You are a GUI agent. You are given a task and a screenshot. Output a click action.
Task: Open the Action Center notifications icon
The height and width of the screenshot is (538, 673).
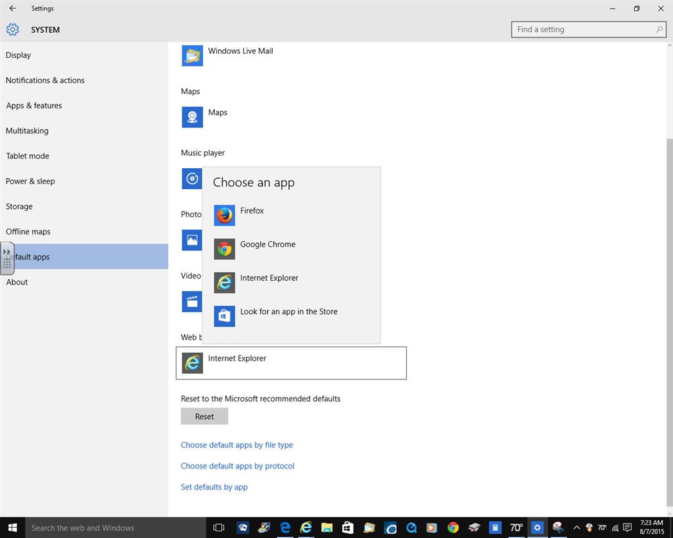point(627,527)
